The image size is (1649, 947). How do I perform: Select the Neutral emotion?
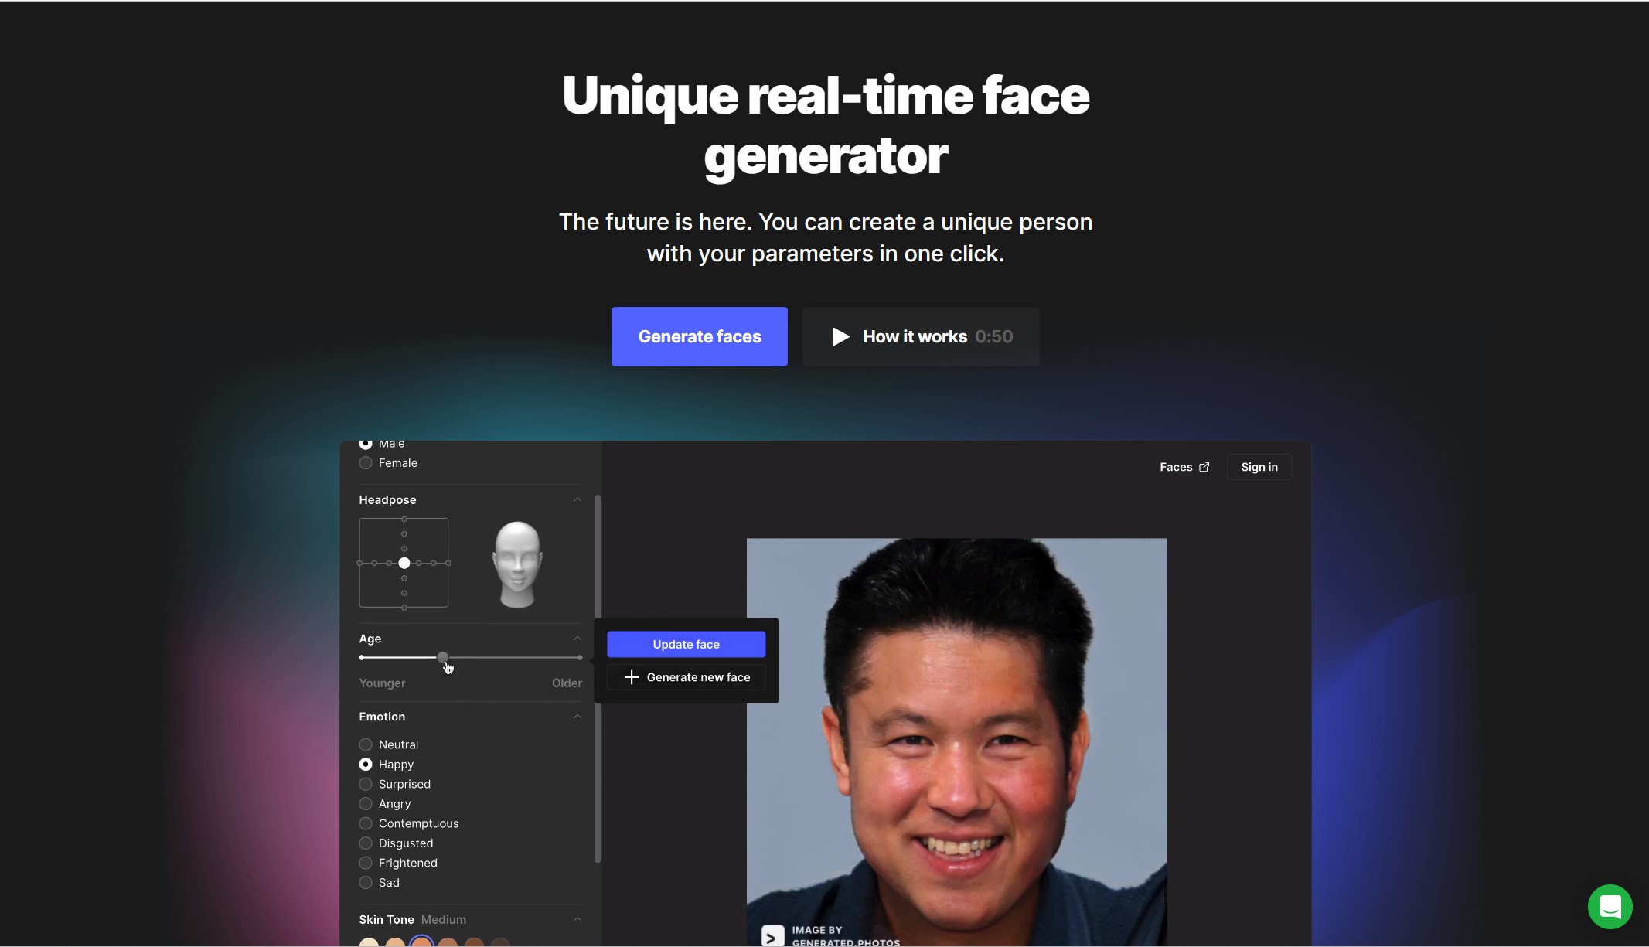[x=365, y=744]
